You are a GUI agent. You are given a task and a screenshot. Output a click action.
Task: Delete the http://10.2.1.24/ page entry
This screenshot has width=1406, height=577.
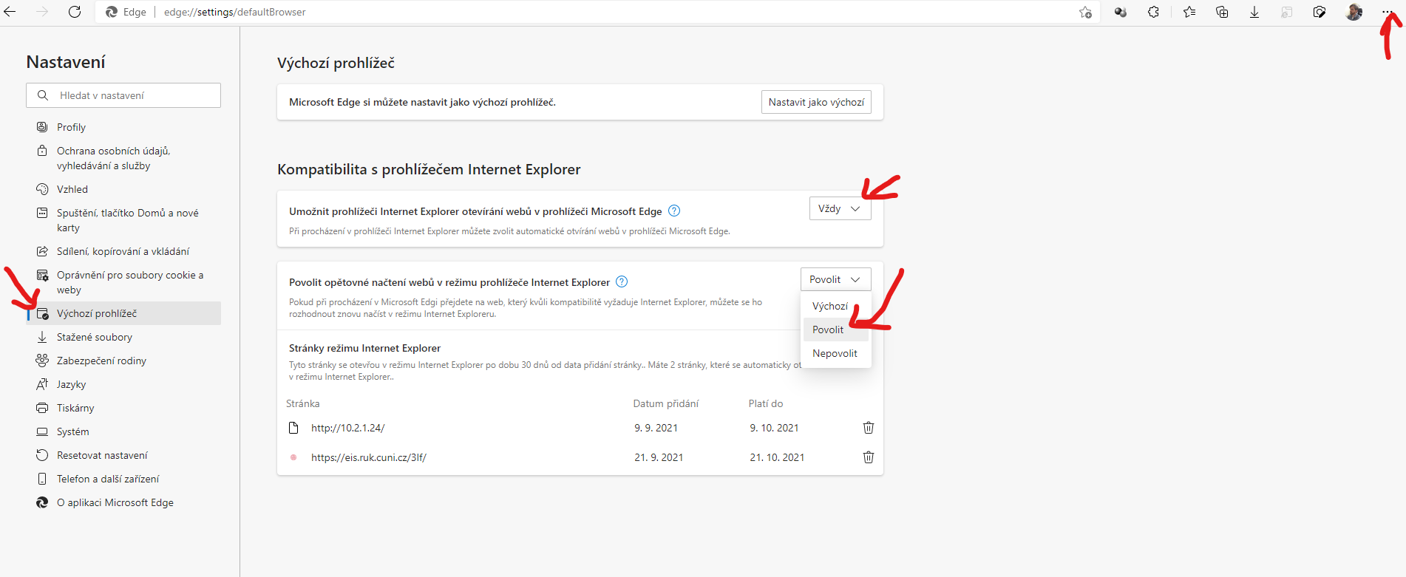pos(869,428)
